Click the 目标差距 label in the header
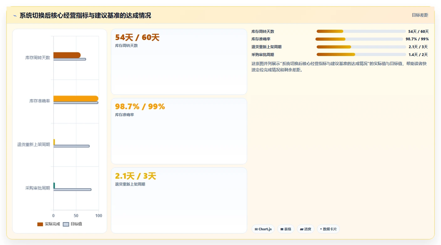 (x=420, y=15)
